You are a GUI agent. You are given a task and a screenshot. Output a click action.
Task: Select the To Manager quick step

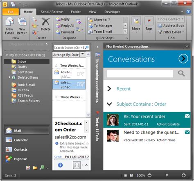click(x=100, y=26)
